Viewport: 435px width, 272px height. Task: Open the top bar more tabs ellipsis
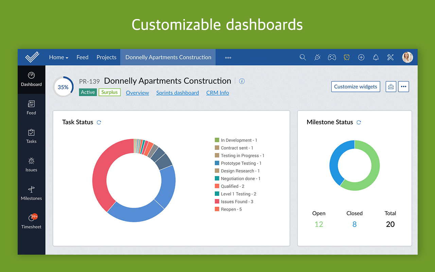click(228, 57)
